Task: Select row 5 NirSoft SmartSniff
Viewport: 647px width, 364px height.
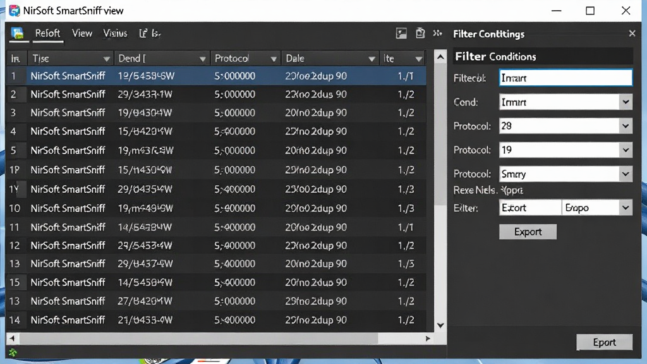Action: (216, 150)
